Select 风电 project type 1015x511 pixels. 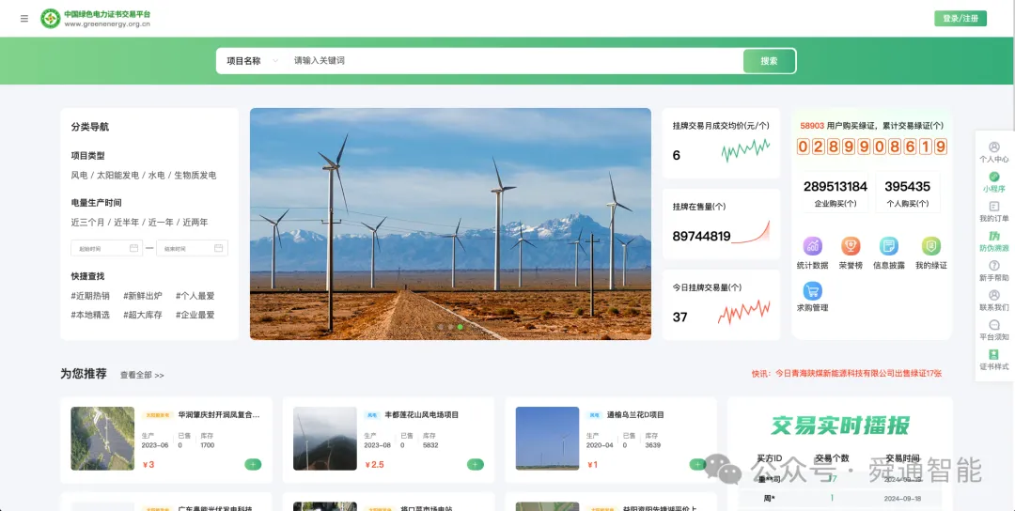[x=79, y=176]
